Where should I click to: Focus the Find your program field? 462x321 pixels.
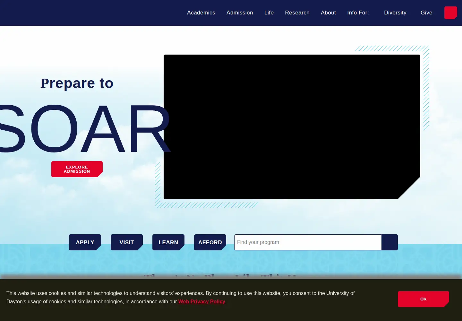coord(308,242)
